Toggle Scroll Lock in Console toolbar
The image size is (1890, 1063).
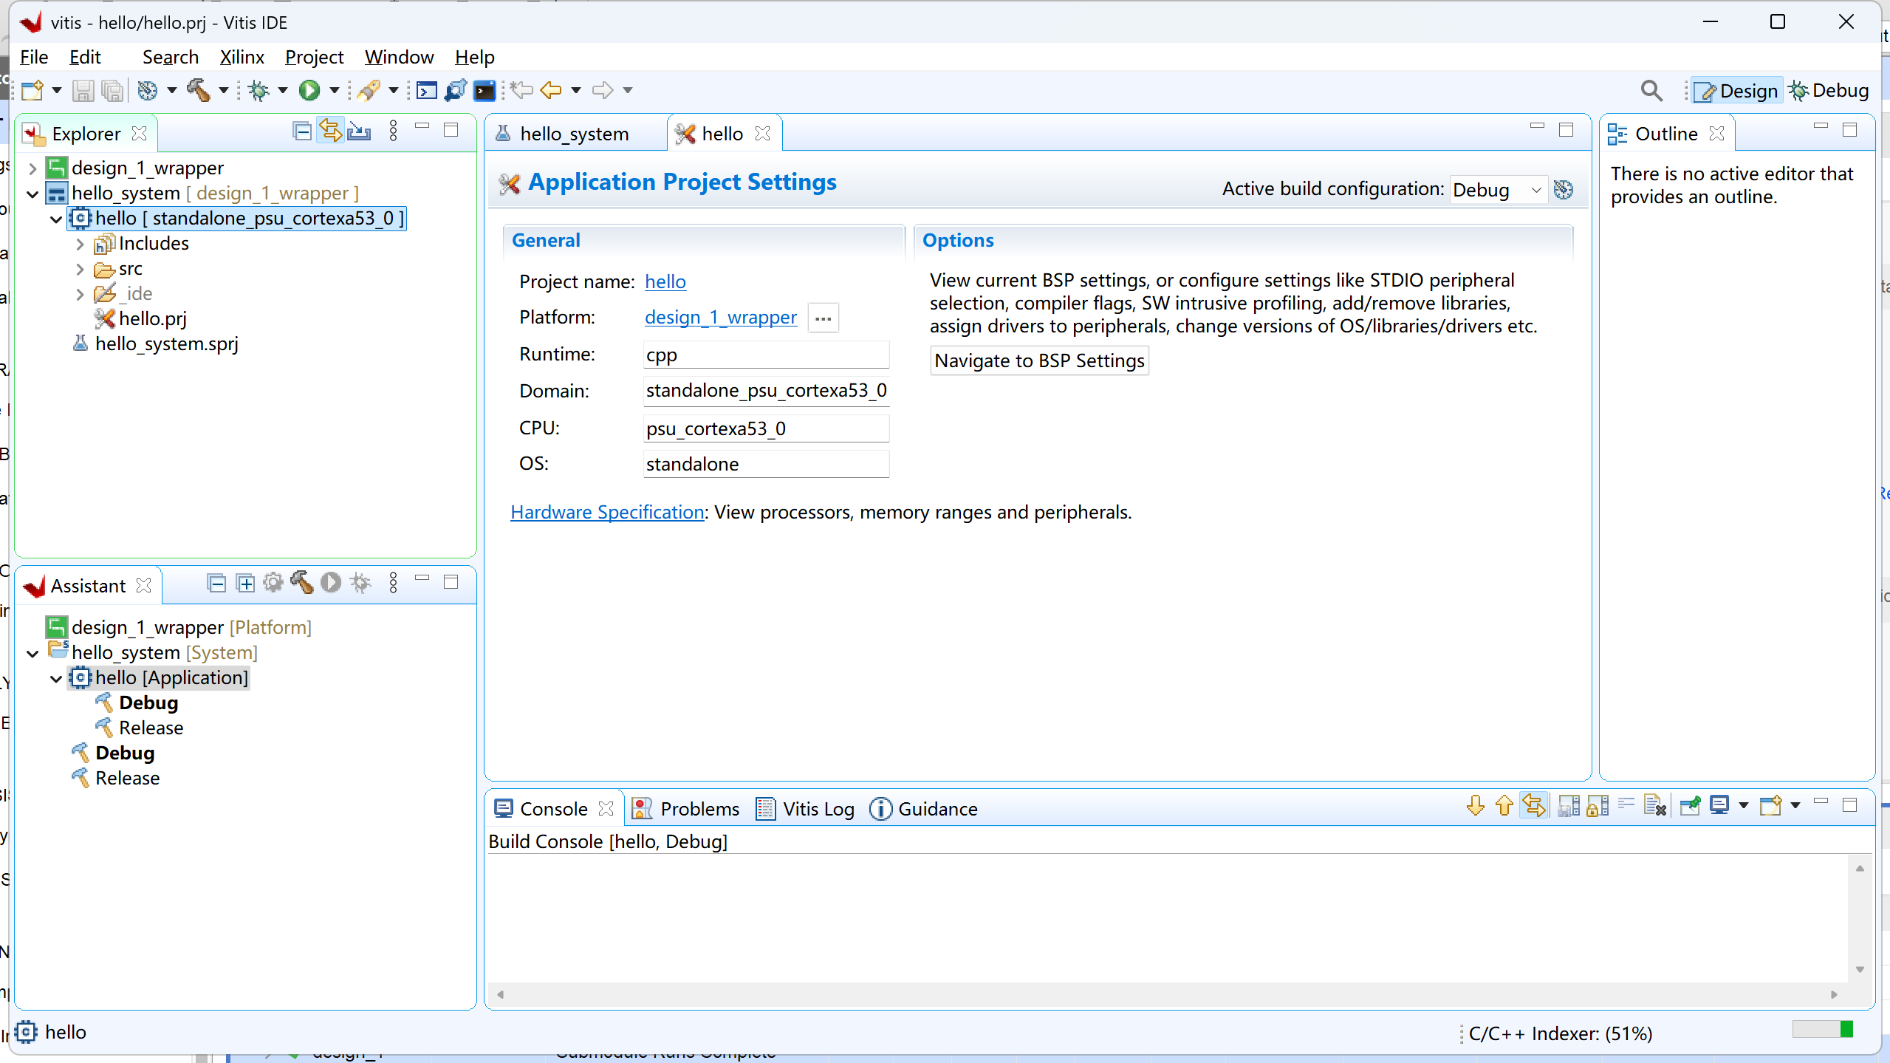pyautogui.click(x=1597, y=806)
